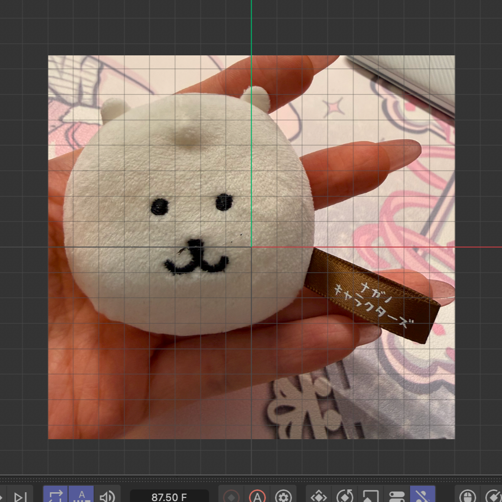502x502 pixels.
Task: Click the plush bear reference image in viewport
Action: [251, 247]
